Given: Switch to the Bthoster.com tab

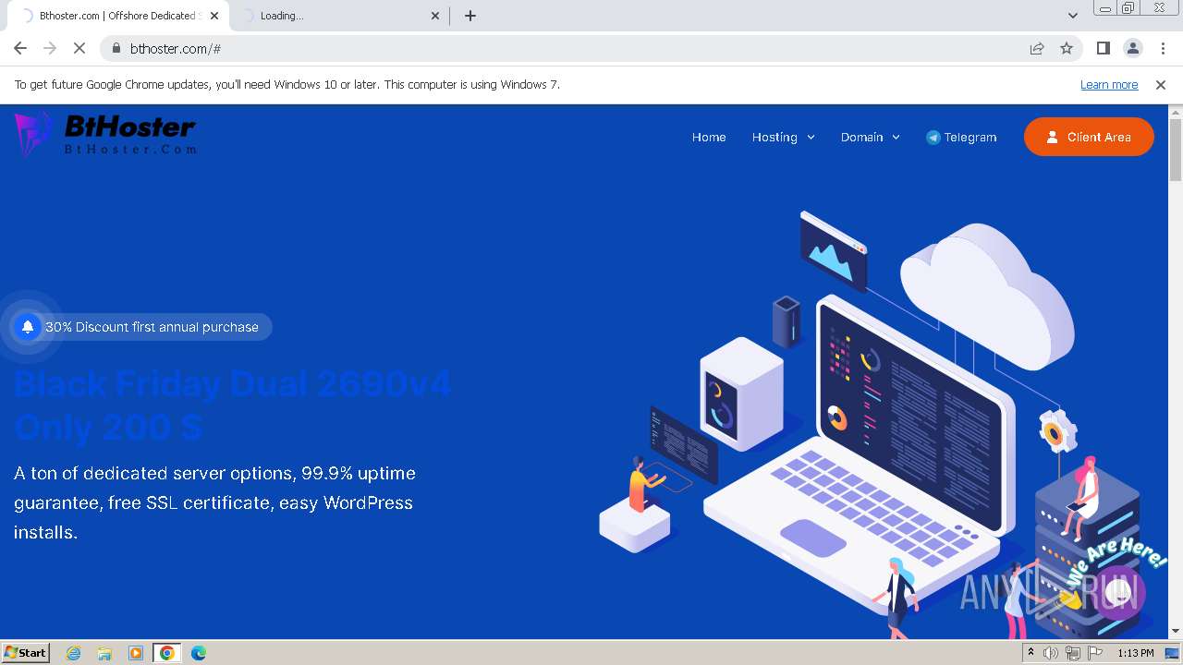Looking at the screenshot, I should (116, 16).
